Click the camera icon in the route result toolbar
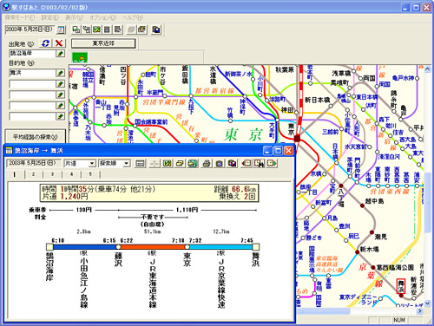Image resolution: width=434 pixels, height=326 pixels. [x=220, y=164]
